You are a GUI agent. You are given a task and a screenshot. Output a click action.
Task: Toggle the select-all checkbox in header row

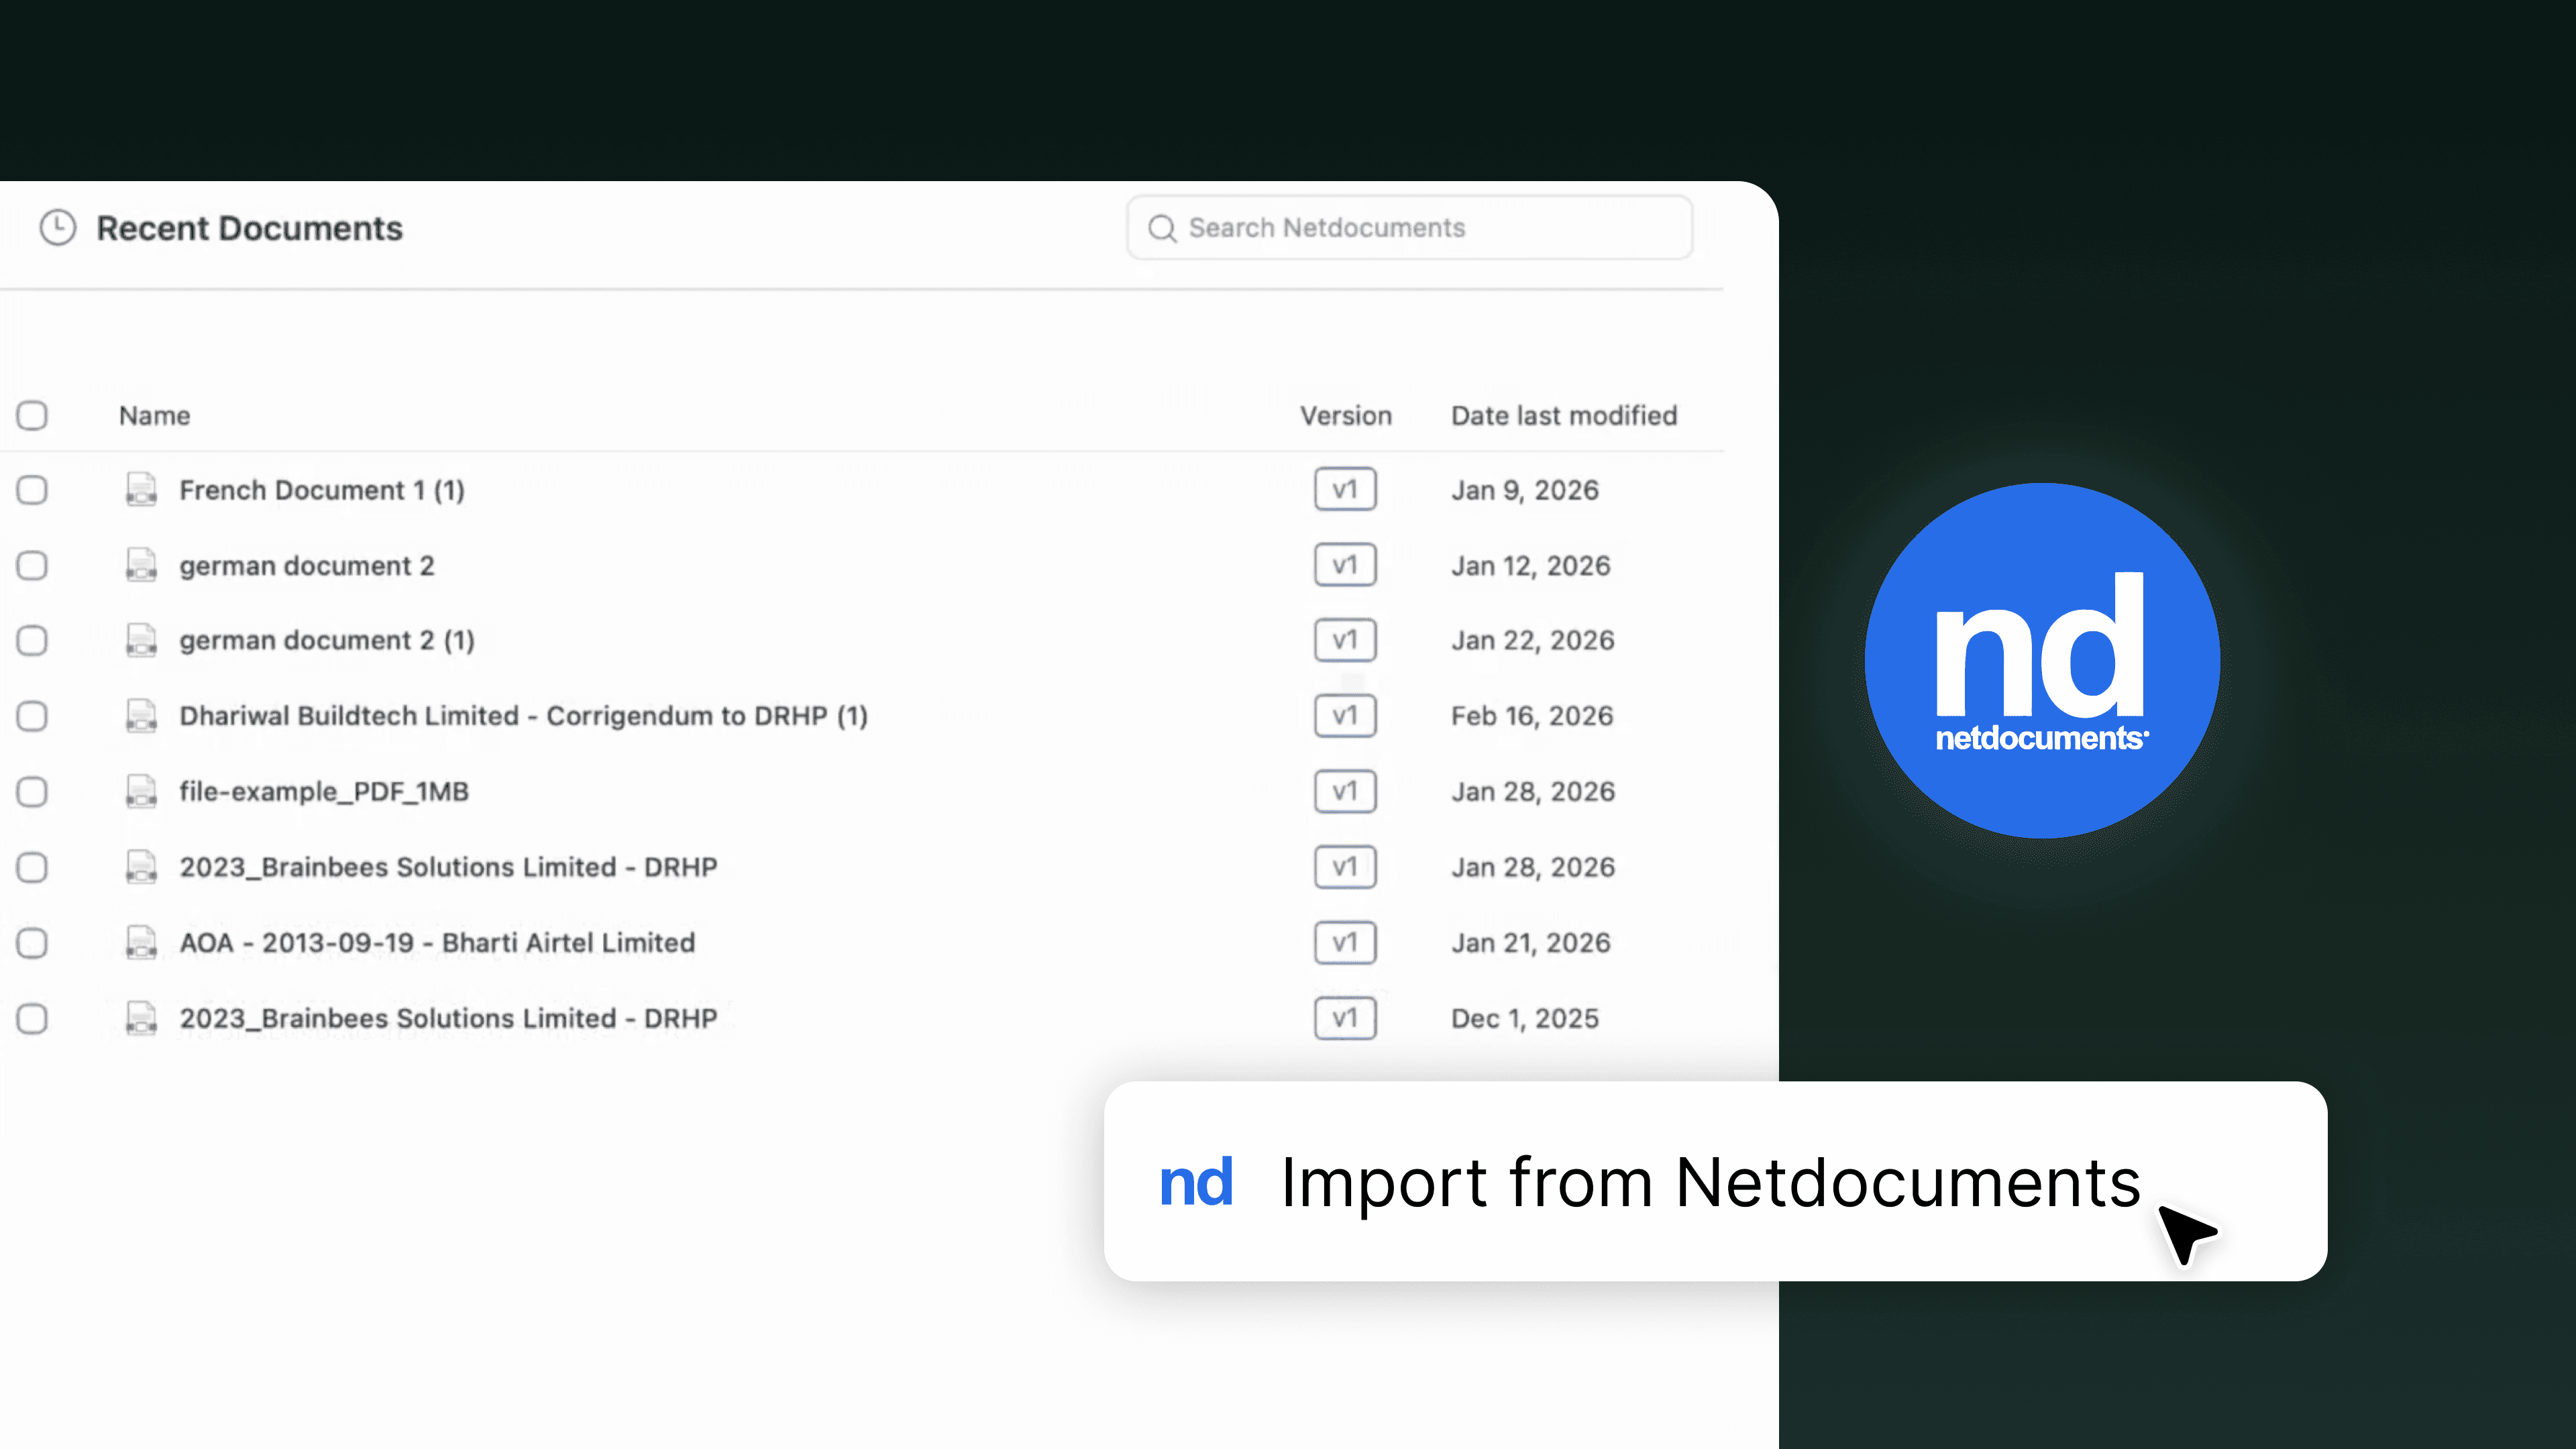[x=32, y=415]
